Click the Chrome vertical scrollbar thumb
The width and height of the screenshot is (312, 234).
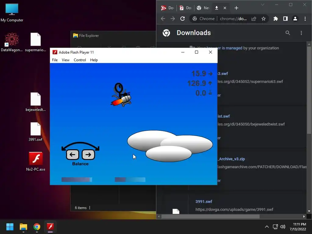pos(309,90)
